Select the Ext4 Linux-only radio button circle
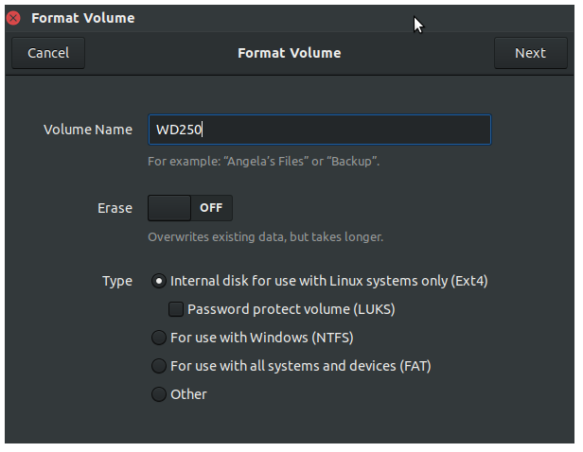The height and width of the screenshot is (452, 583). point(159,281)
